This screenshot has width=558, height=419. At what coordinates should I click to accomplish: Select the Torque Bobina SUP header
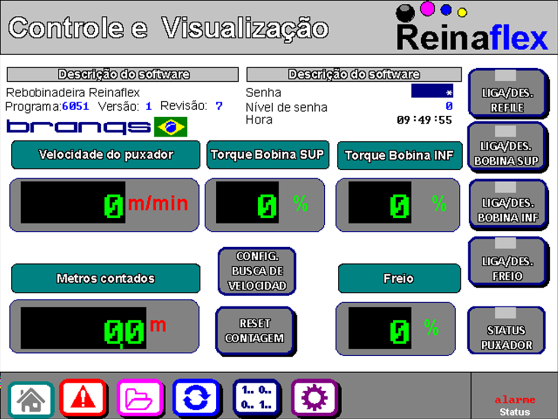[x=268, y=155]
